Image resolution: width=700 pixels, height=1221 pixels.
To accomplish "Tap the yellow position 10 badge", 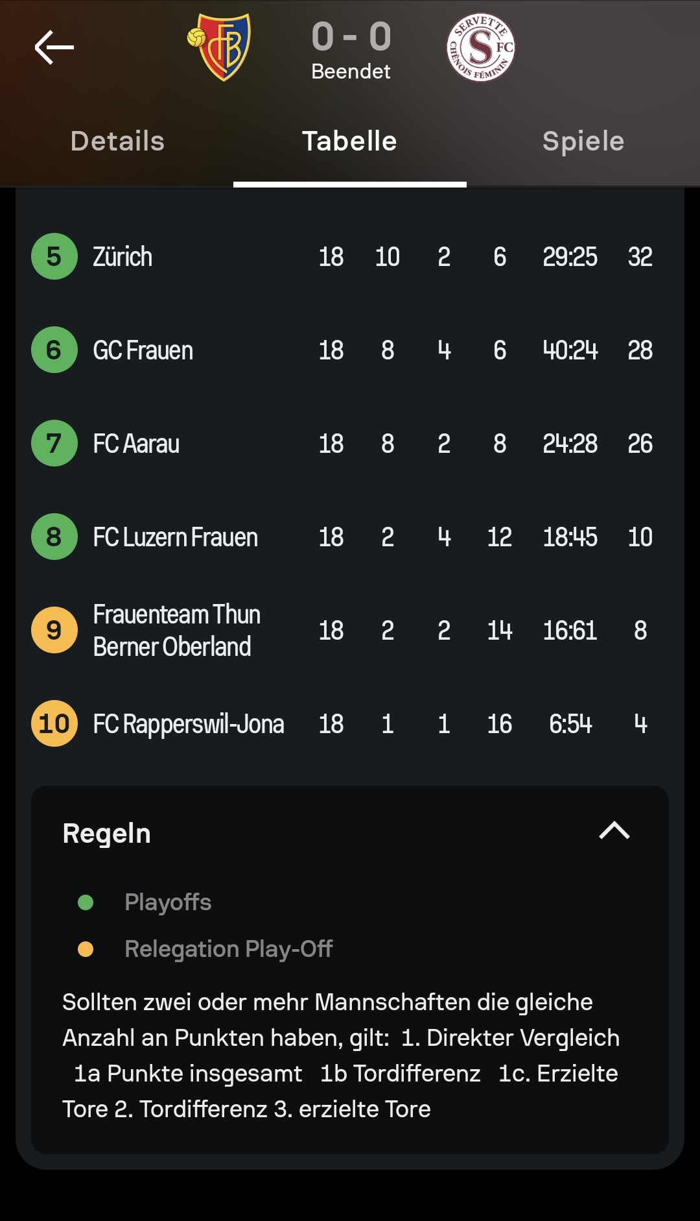I will pos(54,723).
